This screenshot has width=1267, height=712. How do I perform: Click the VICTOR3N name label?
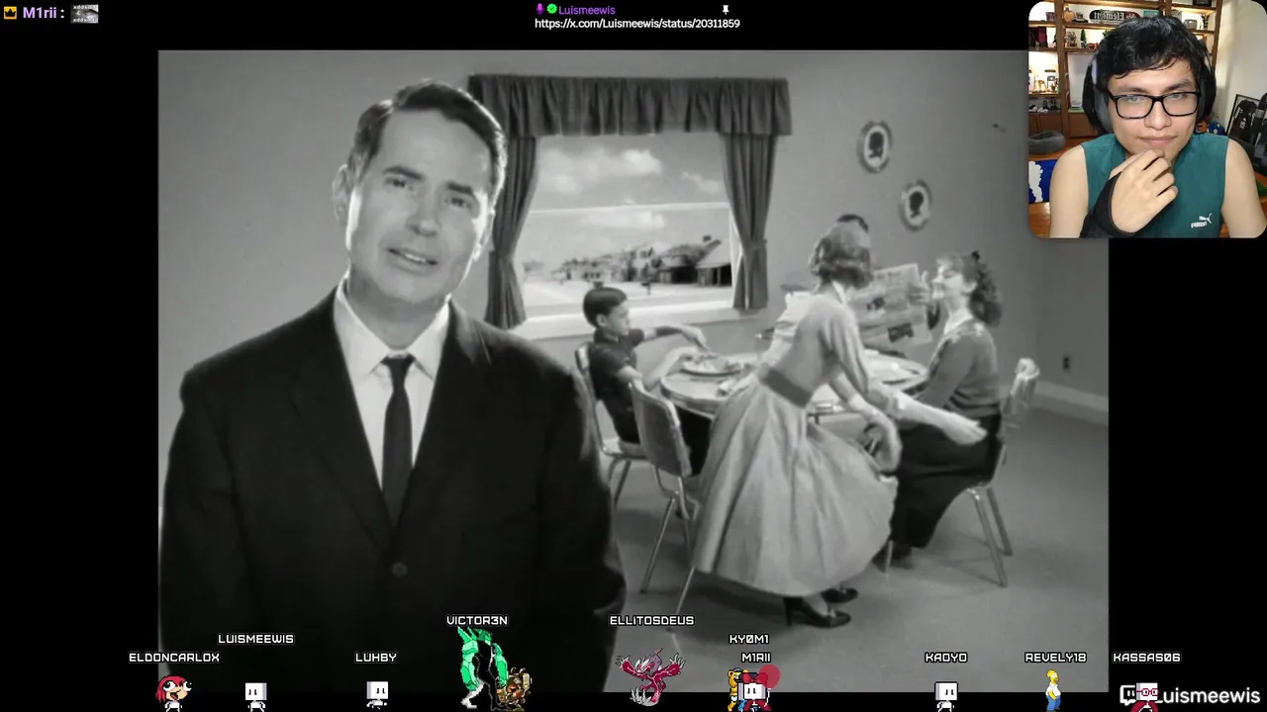[477, 621]
